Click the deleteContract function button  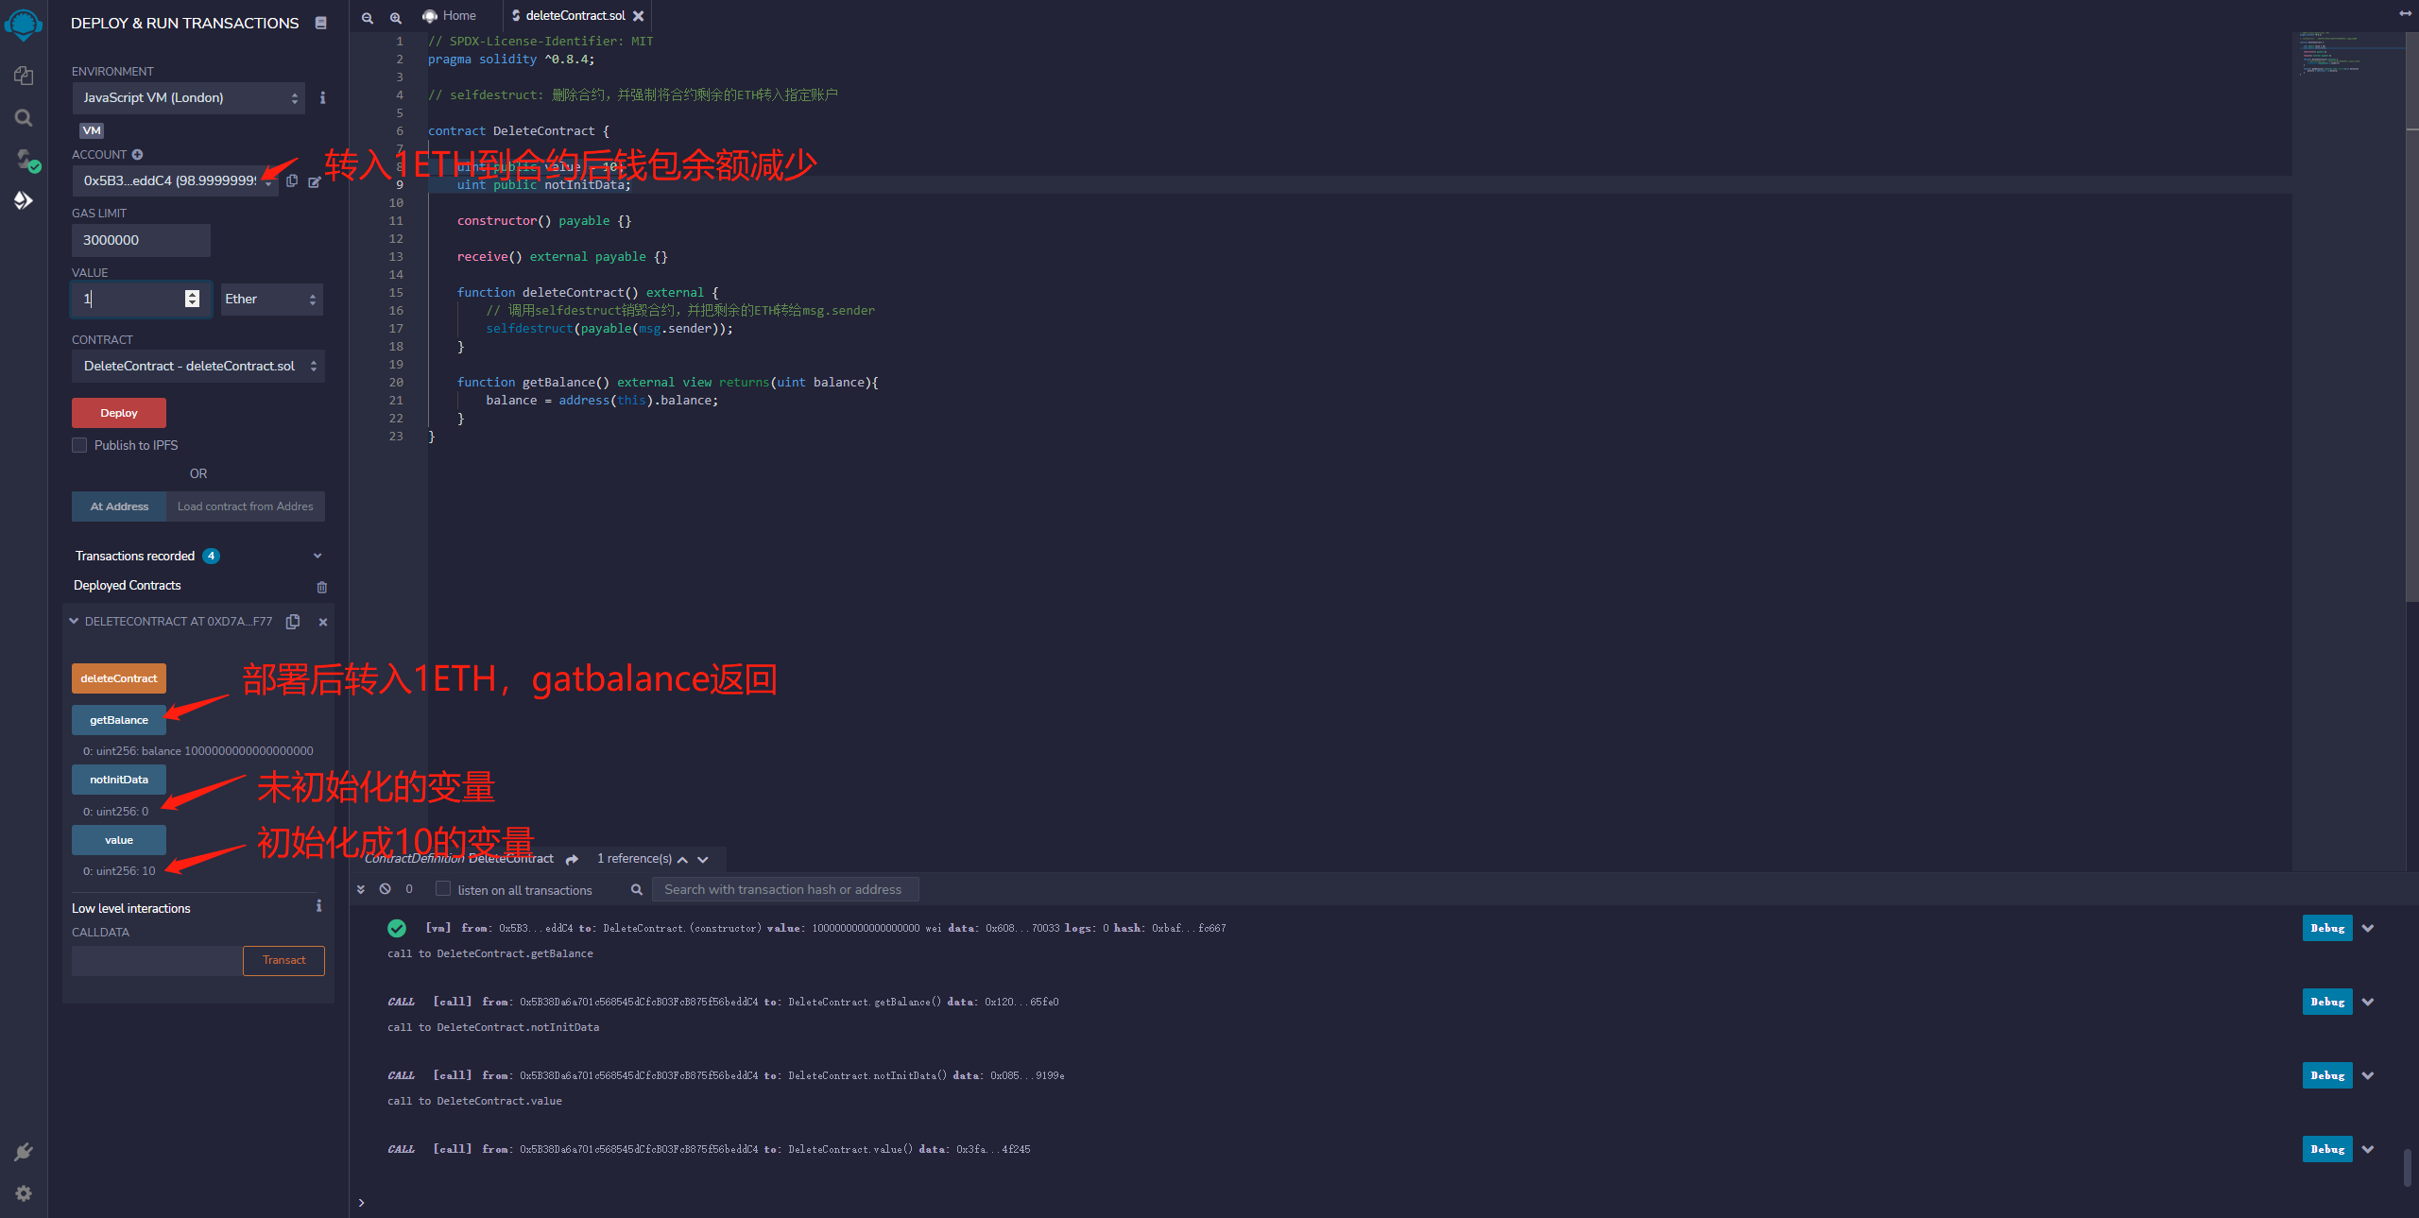120,678
